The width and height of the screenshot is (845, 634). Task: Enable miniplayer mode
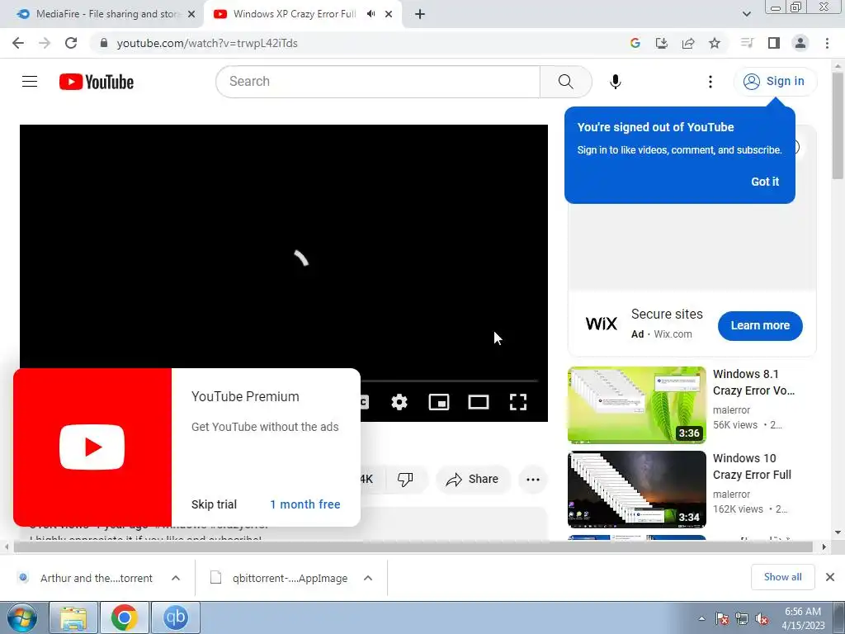point(439,402)
